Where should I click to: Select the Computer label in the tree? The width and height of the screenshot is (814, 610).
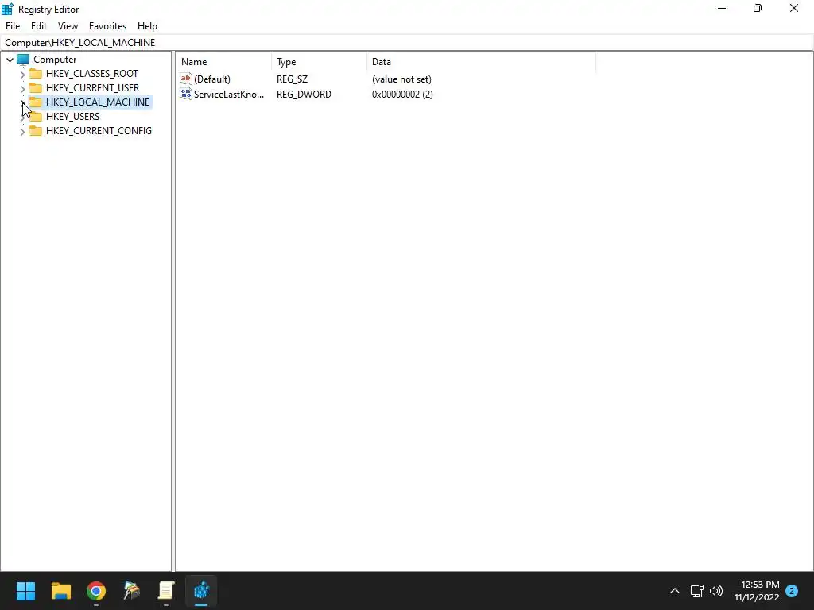point(55,60)
